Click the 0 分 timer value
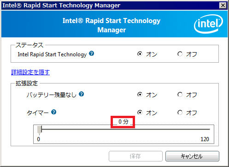Screen dimensions: 229x167 click(x=123, y=122)
